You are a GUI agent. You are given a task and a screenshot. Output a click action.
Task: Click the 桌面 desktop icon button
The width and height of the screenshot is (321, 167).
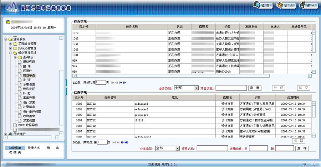263,5
